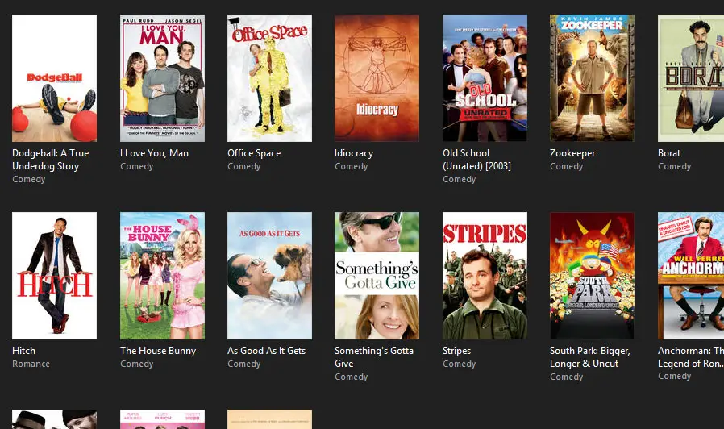Click 'Comedy' genre under Something's Gotta Give
724x429 pixels.
tap(351, 377)
